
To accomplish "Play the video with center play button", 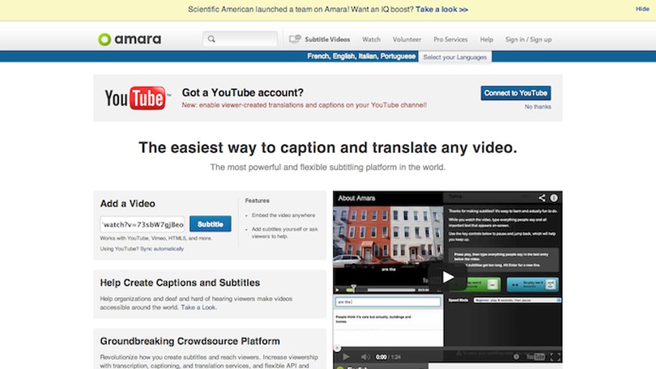I will pyautogui.click(x=447, y=277).
